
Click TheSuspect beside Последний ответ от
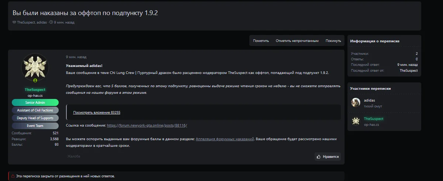[x=409, y=70]
